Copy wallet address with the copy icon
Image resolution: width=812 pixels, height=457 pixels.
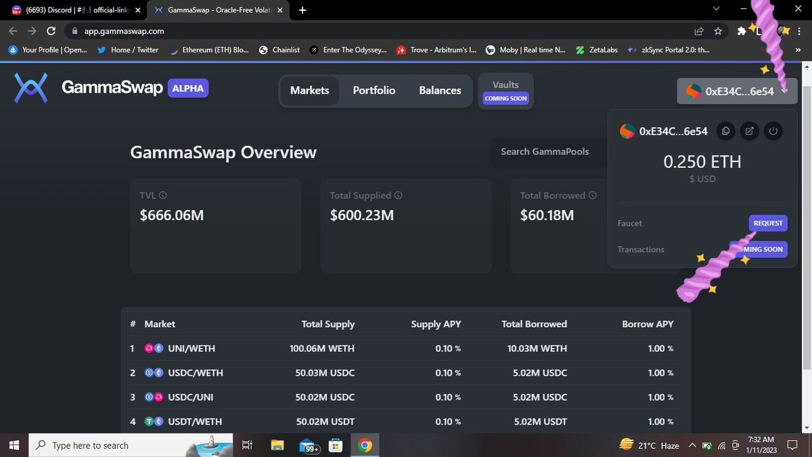point(725,131)
